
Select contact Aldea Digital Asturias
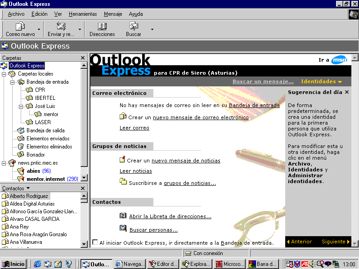pyautogui.click(x=32, y=204)
